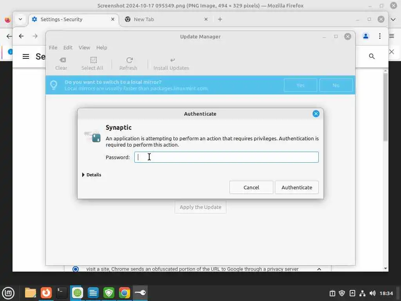Image resolution: width=401 pixels, height=301 pixels.
Task: Open the Terminal from the taskbar
Action: pyautogui.click(x=61, y=293)
